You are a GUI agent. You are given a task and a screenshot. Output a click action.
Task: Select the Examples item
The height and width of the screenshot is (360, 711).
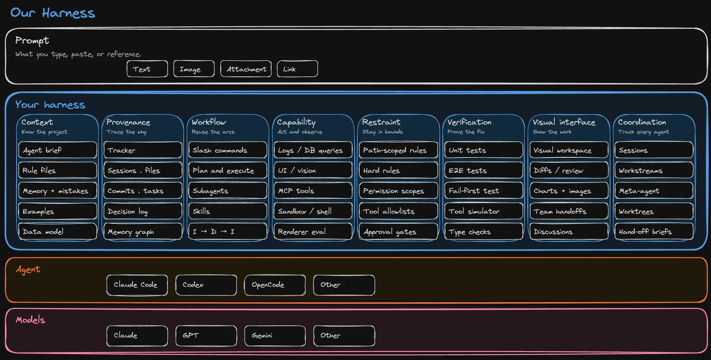[x=58, y=211]
